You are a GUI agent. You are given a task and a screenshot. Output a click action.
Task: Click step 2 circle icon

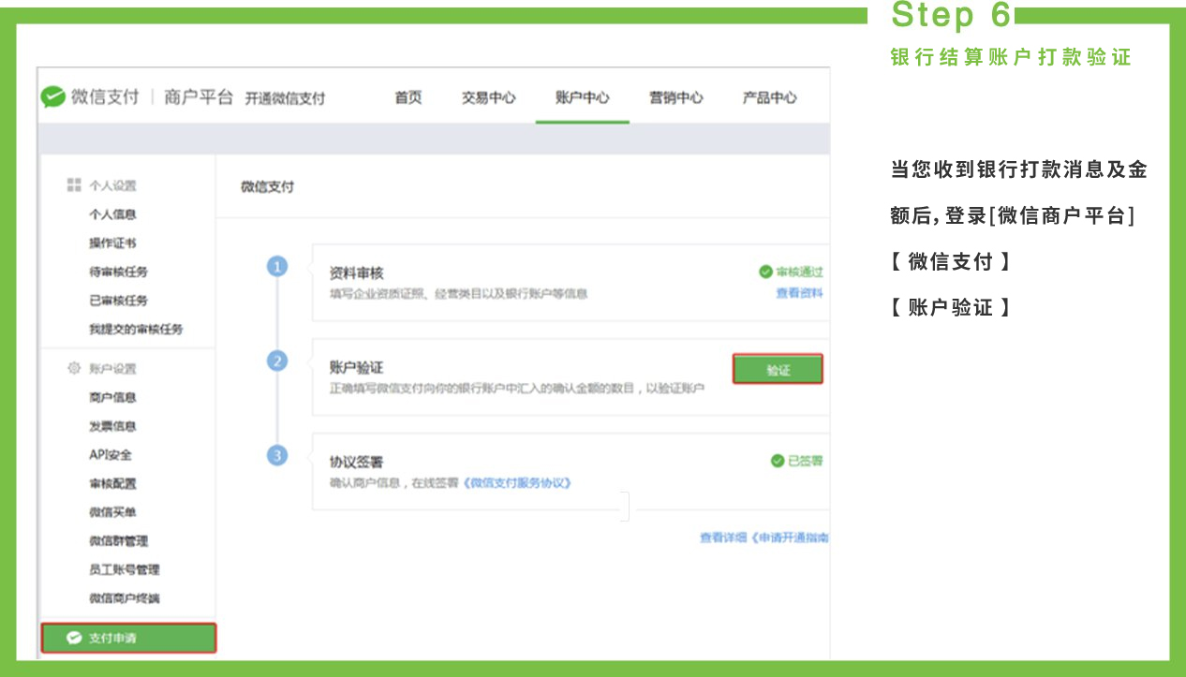point(276,361)
